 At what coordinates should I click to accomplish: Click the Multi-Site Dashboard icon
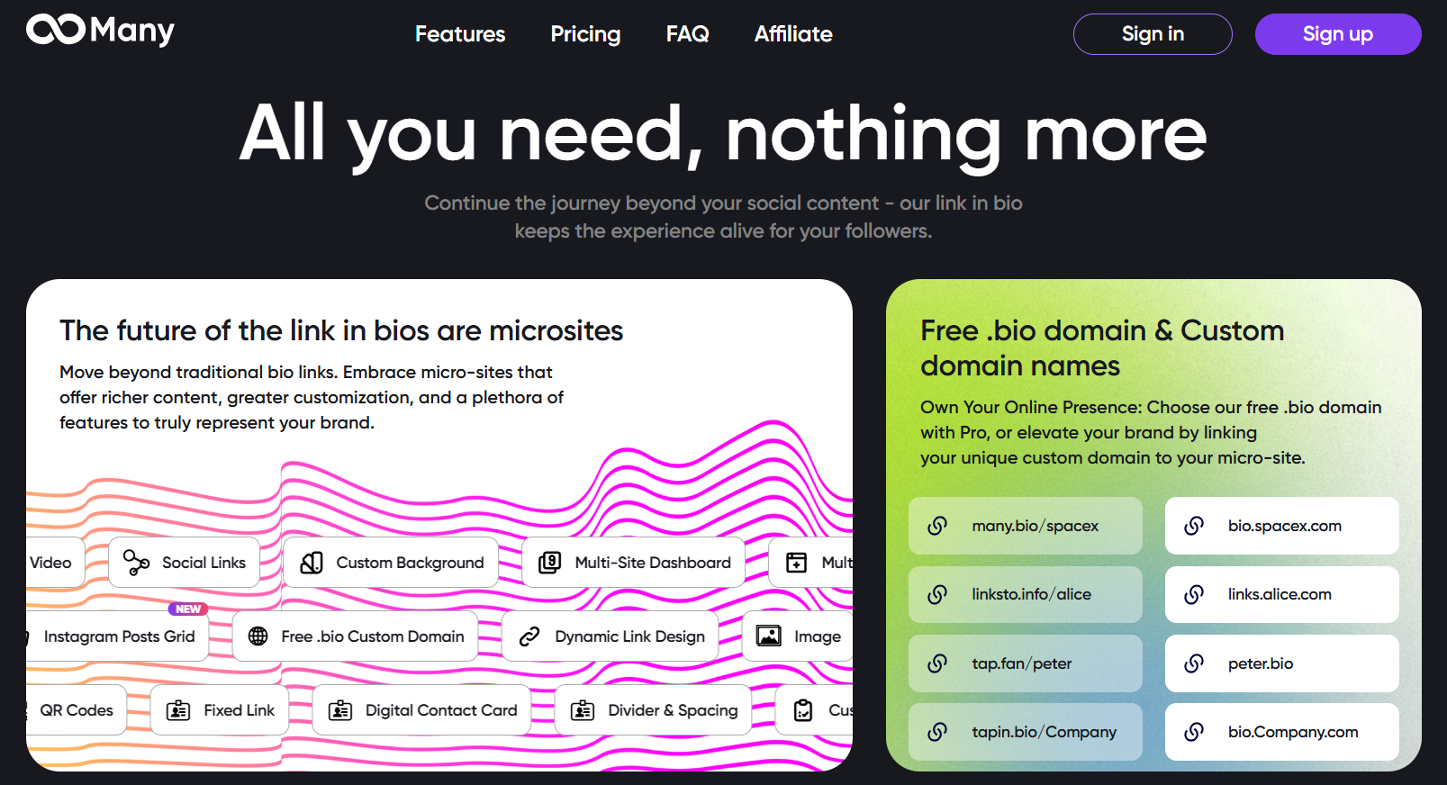549,563
